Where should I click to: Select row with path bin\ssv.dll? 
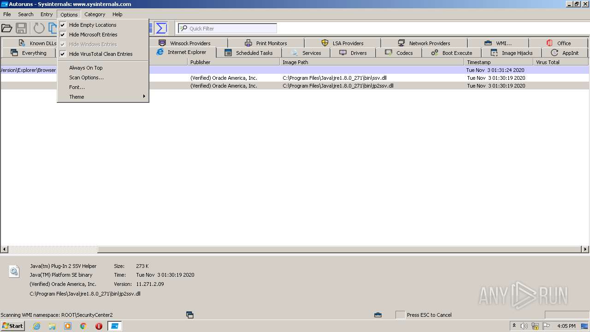coord(295,78)
